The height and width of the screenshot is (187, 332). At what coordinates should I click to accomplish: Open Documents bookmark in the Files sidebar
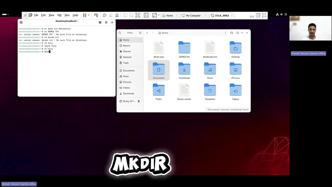130,71
